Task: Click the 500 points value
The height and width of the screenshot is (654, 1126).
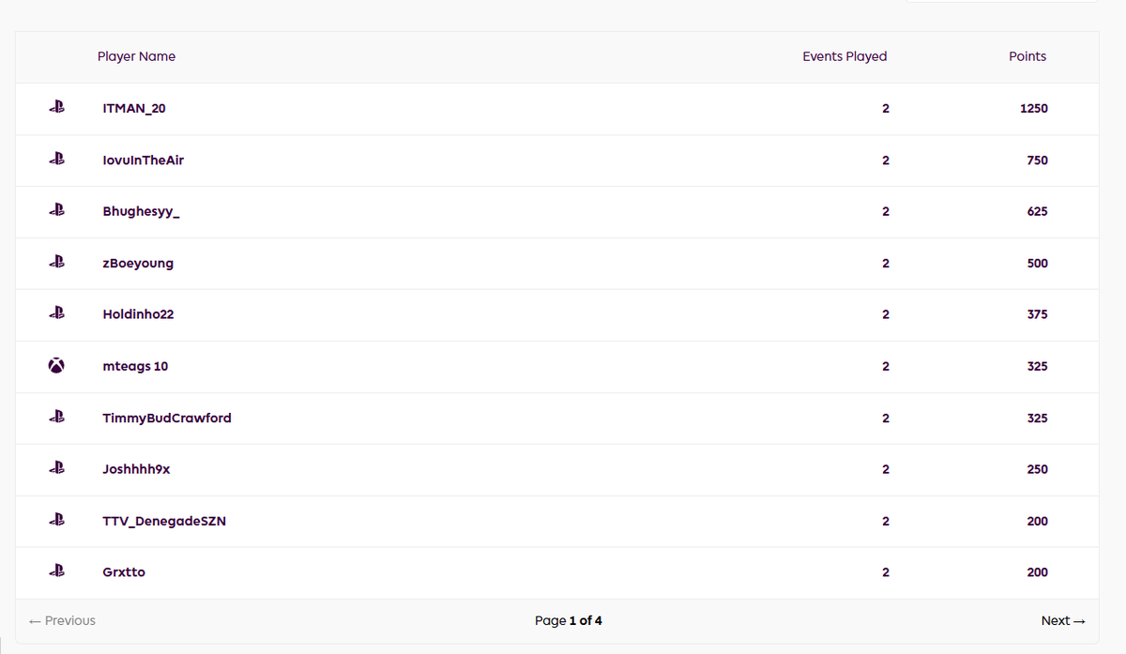Action: pos(1037,264)
